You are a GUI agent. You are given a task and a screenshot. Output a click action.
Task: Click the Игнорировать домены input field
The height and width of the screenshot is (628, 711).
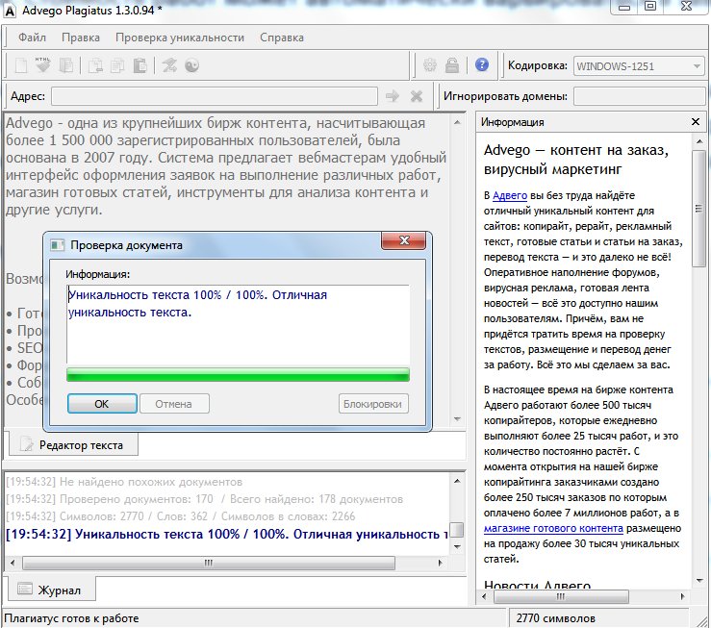(x=640, y=96)
